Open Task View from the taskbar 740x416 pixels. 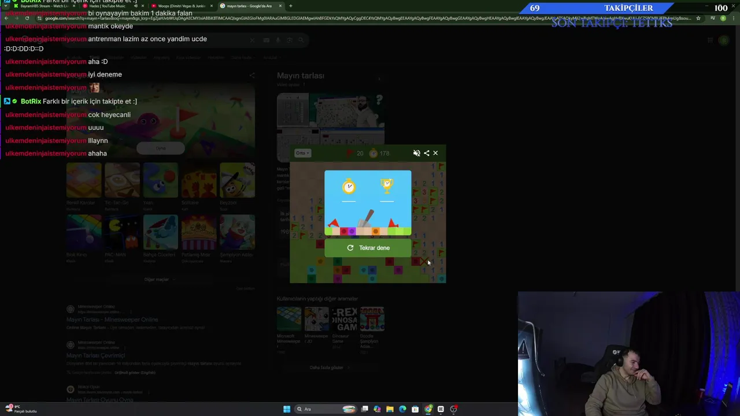coord(365,409)
